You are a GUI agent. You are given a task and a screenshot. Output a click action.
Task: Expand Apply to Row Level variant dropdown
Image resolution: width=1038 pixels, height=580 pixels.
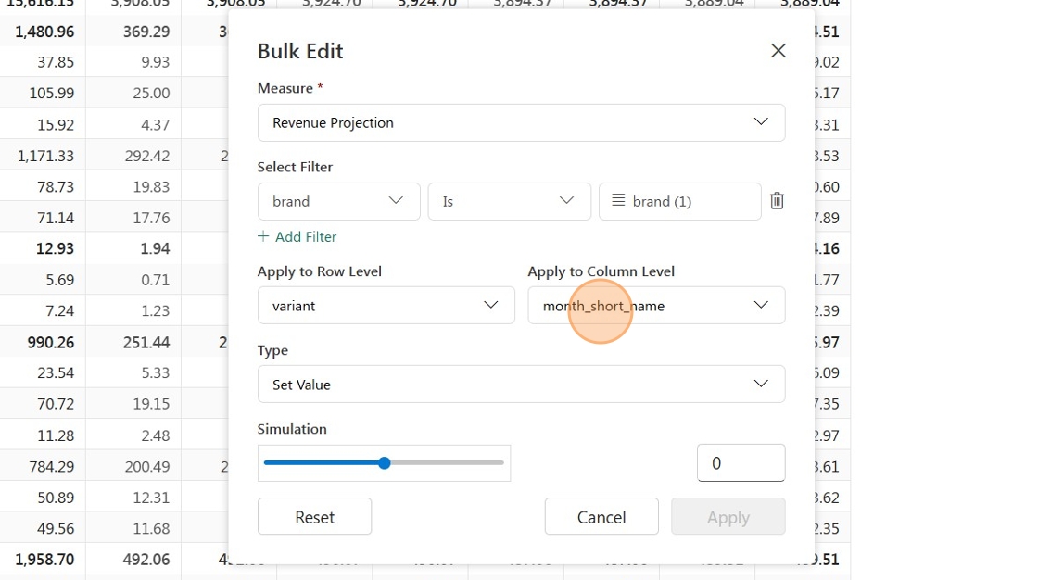point(386,305)
